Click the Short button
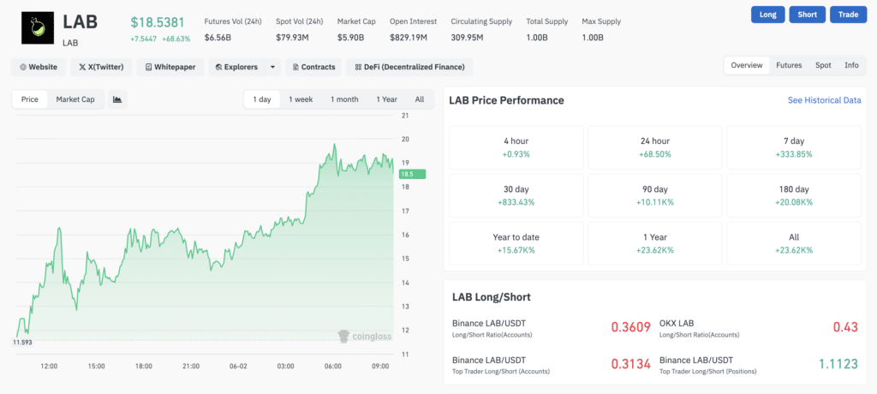The image size is (877, 394). [807, 15]
